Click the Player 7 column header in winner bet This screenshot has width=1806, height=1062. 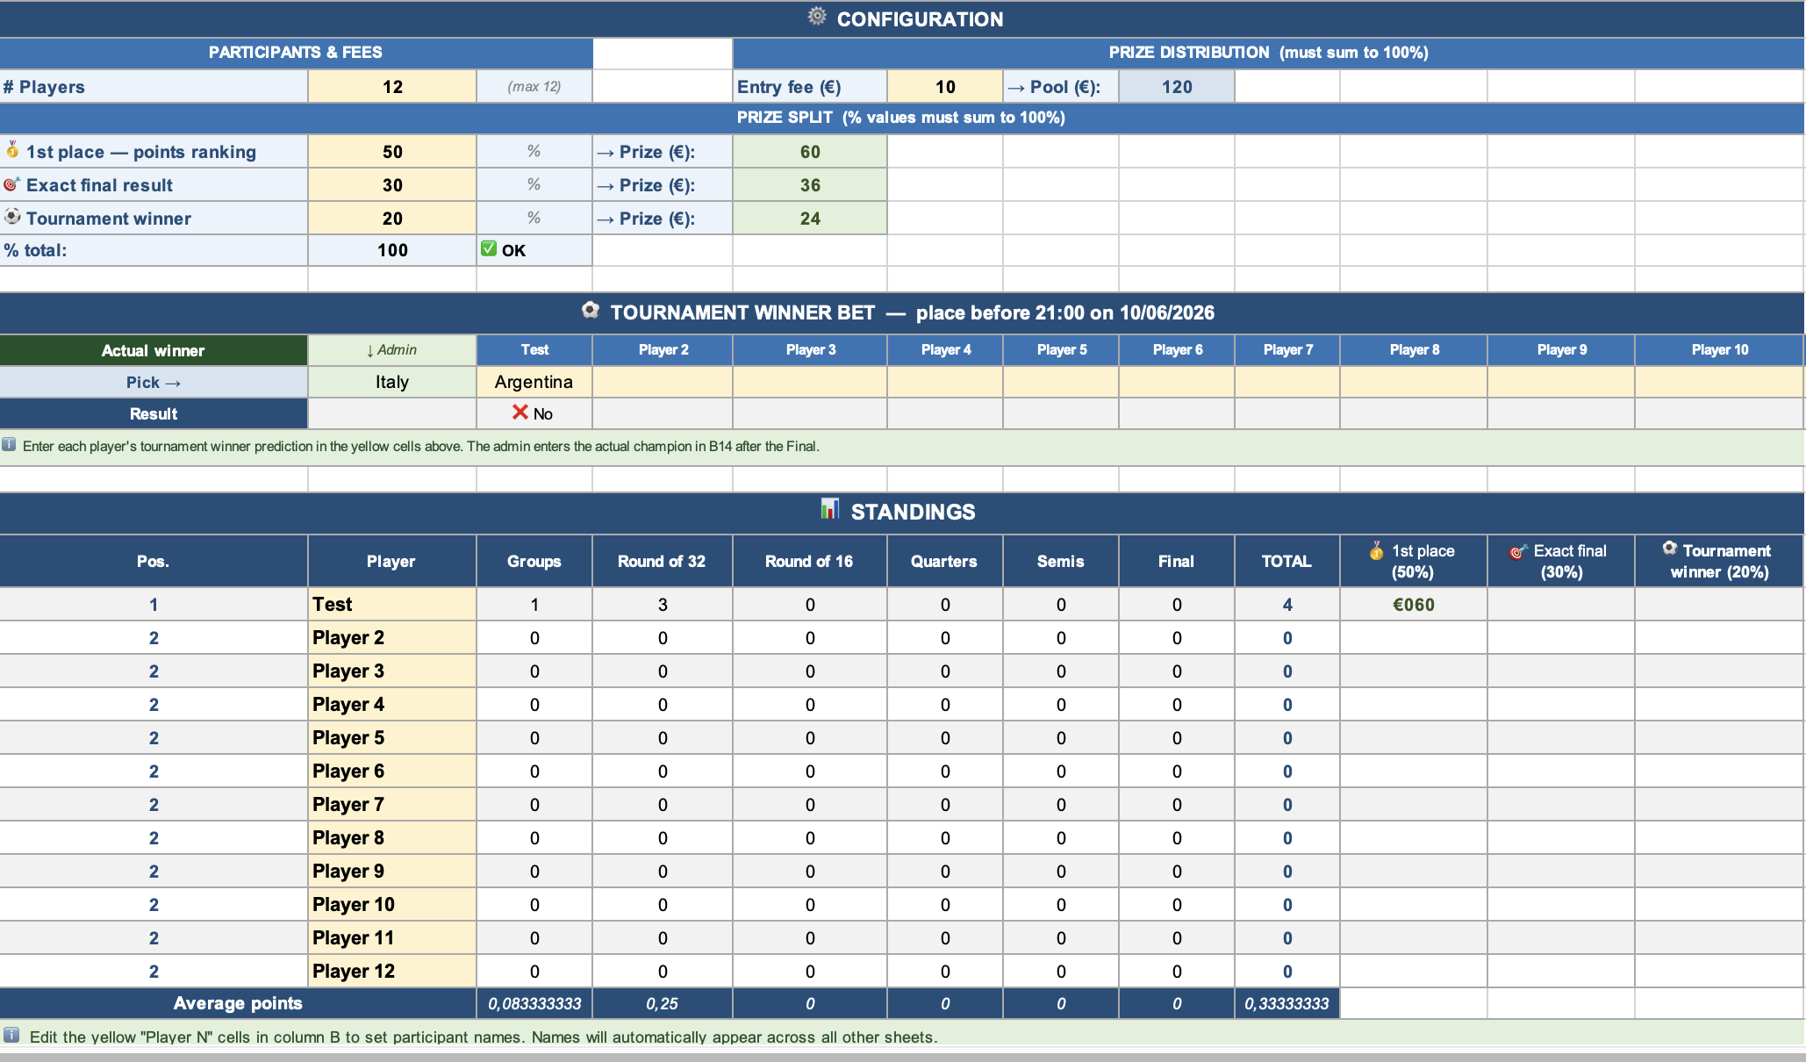click(1287, 350)
